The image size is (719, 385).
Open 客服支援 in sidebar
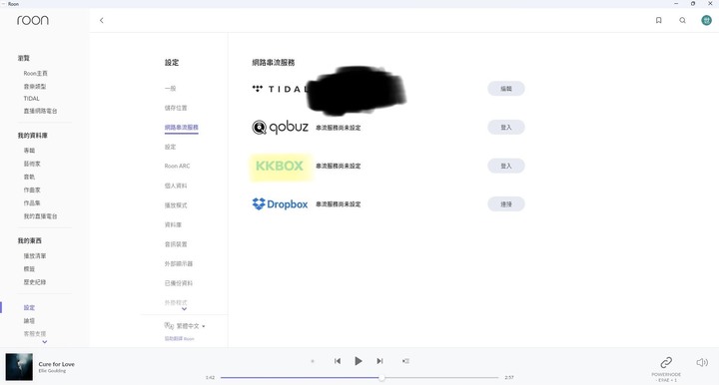[35, 334]
